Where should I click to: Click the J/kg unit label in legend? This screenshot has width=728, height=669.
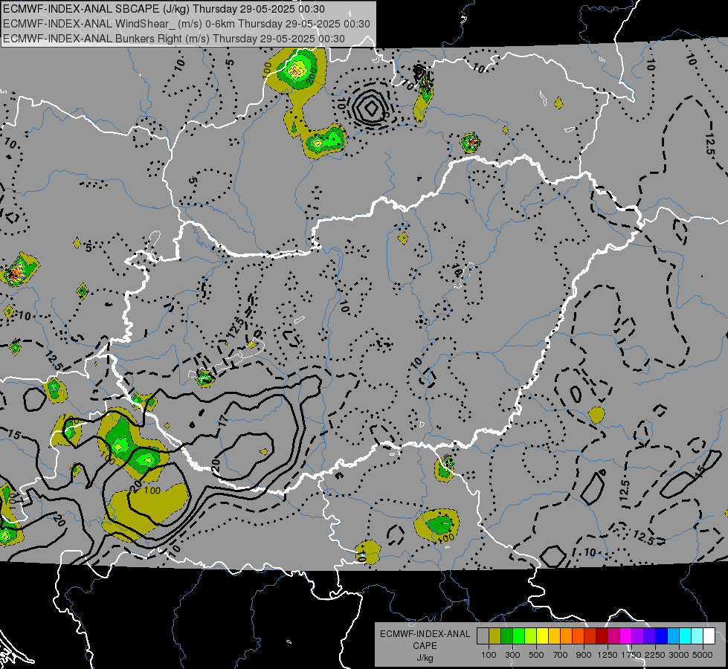coord(425,658)
